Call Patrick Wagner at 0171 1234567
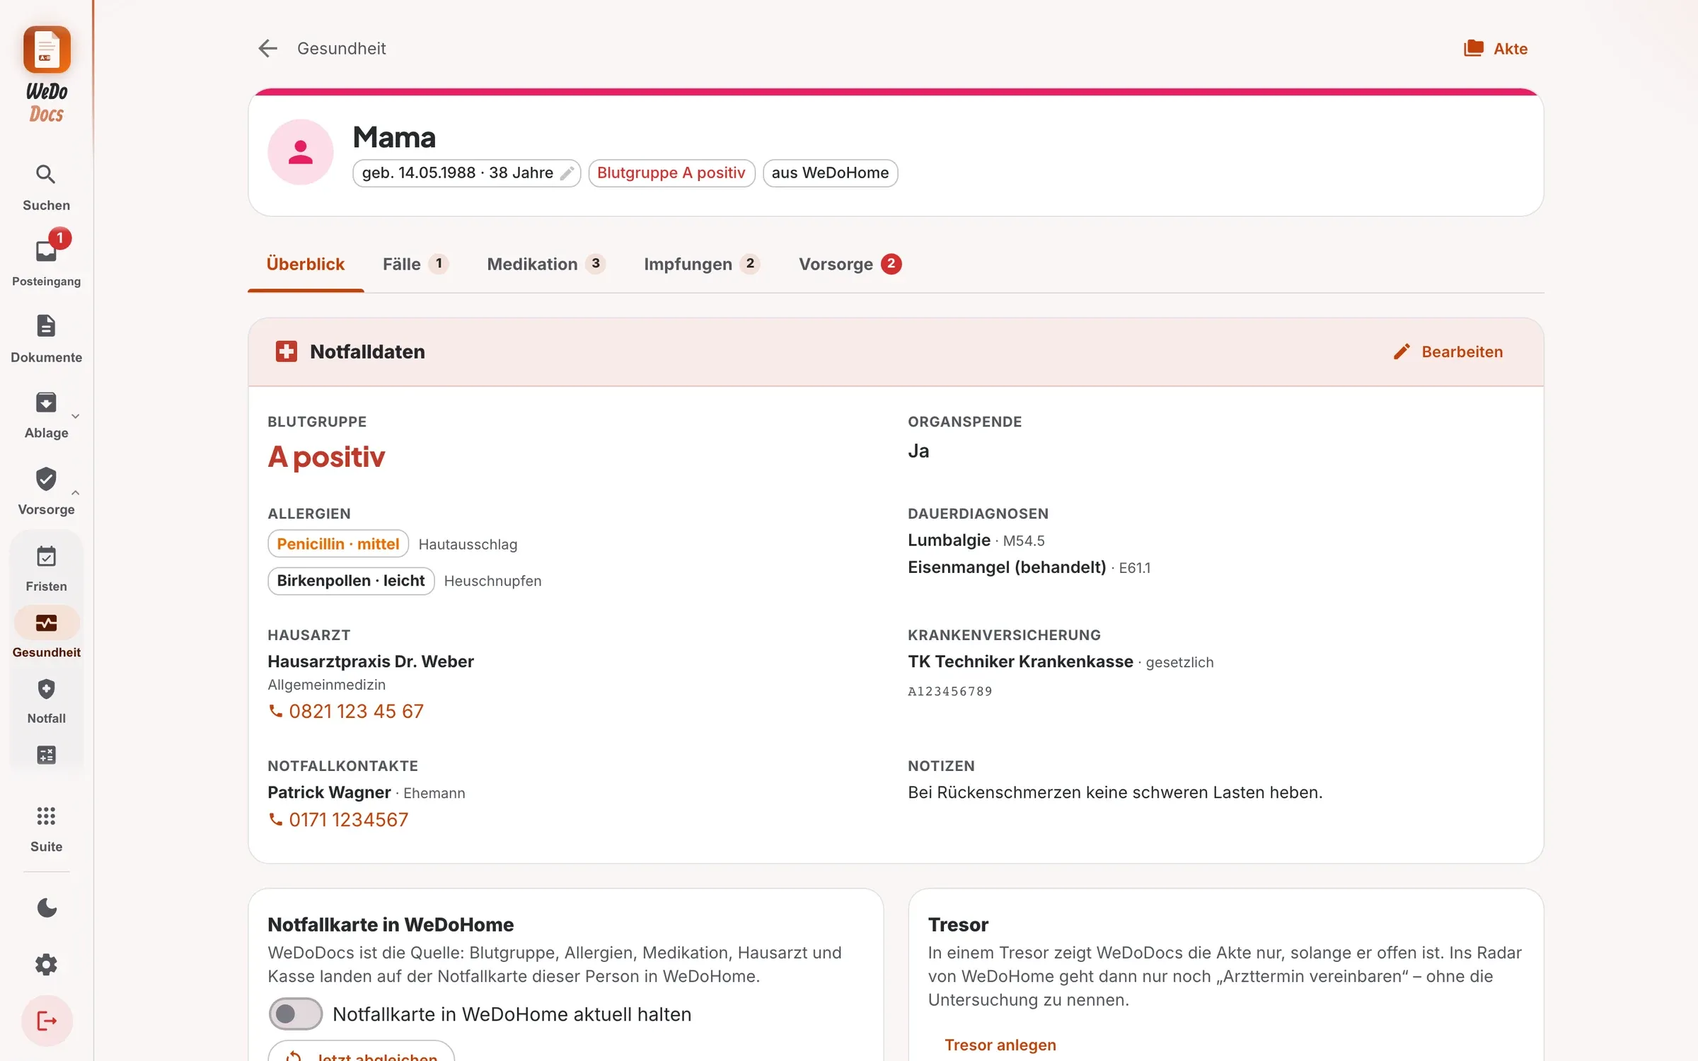The image size is (1698, 1061). point(338,819)
